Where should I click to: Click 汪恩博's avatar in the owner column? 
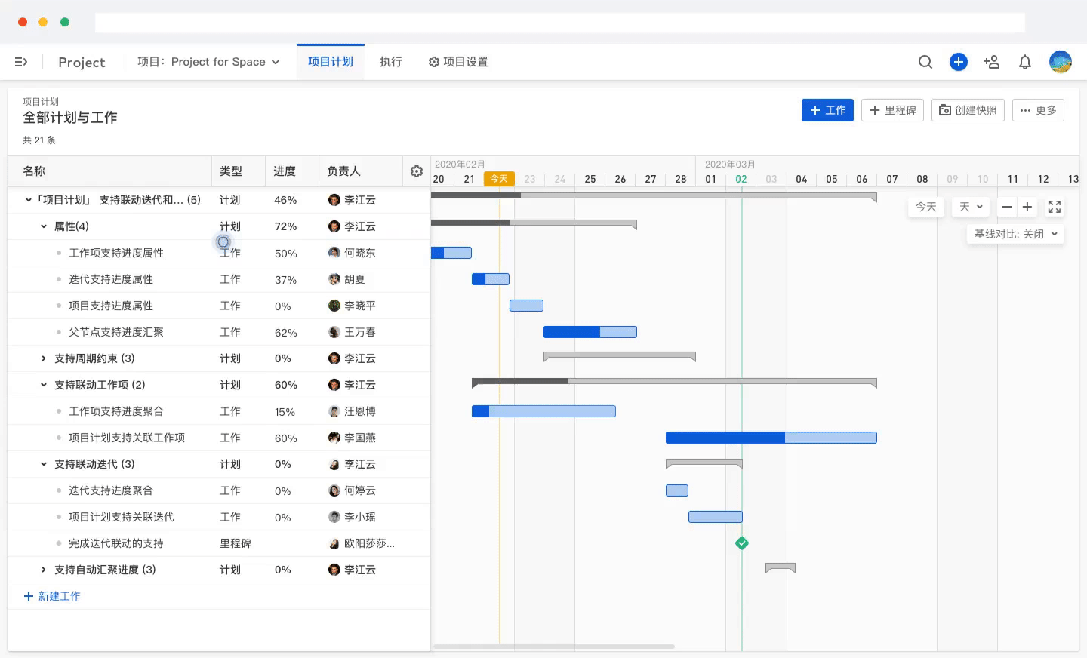coord(334,411)
